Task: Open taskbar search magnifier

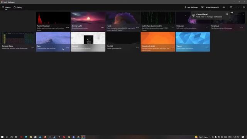Action: pyautogui.click(x=7, y=137)
